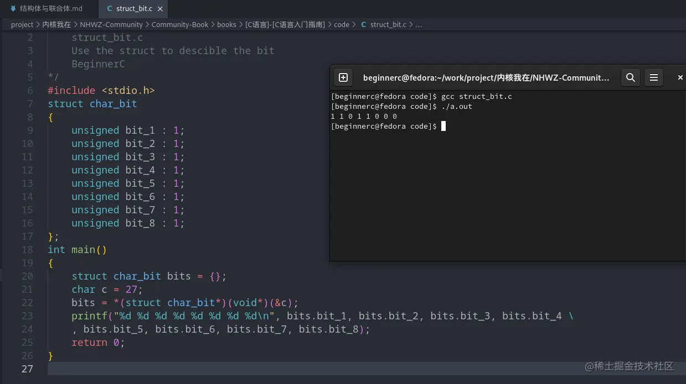Click line number 18 in the gutter
The width and height of the screenshot is (686, 384).
[27, 250]
